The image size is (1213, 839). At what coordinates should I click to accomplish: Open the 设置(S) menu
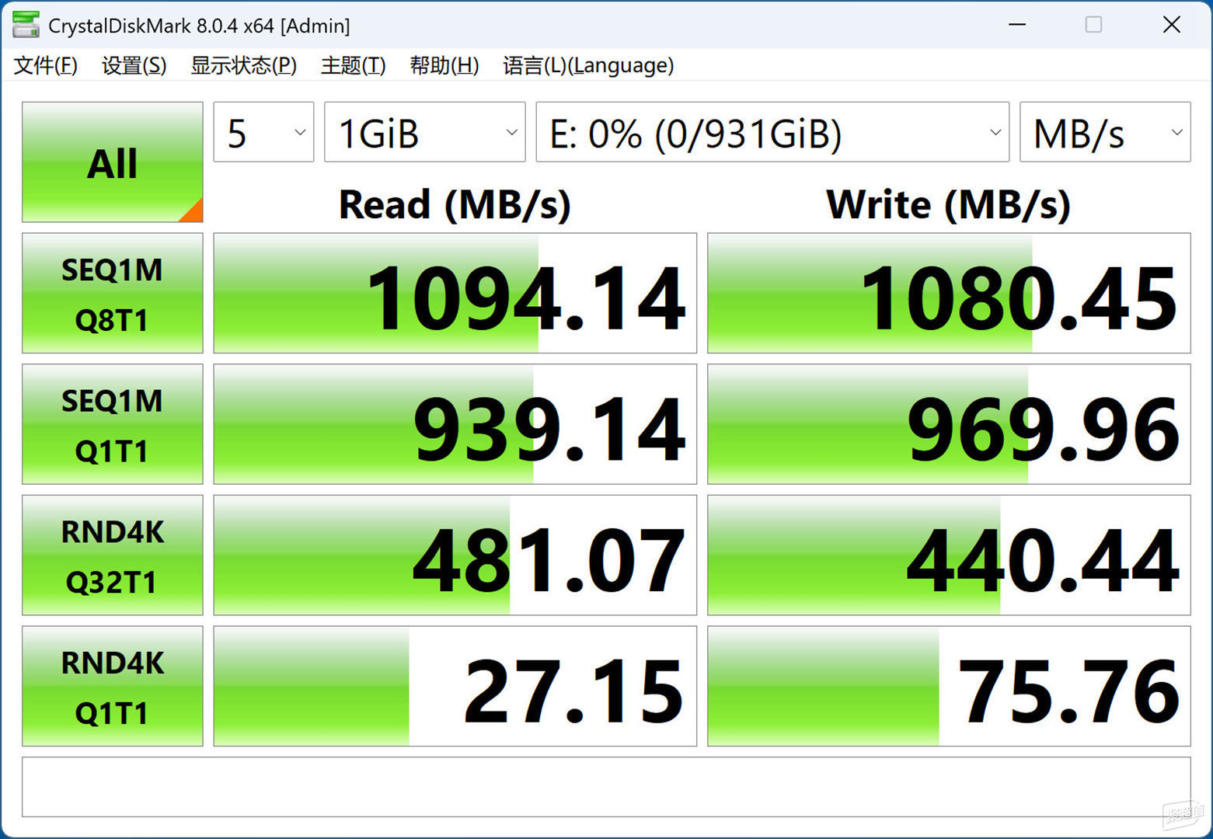tap(134, 65)
